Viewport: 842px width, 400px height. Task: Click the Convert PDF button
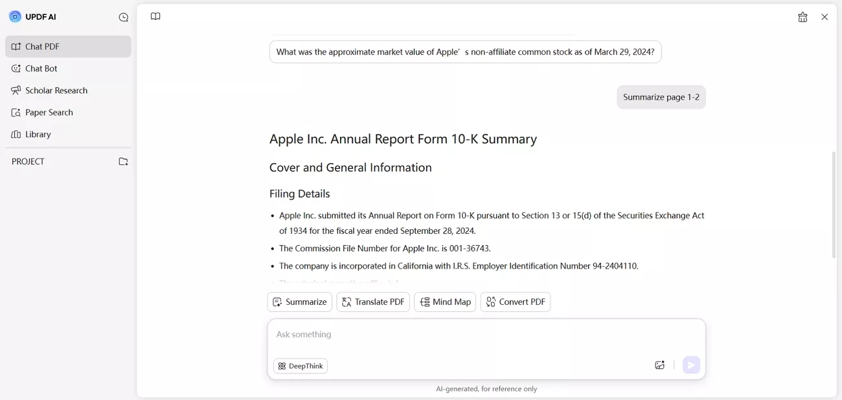point(515,302)
